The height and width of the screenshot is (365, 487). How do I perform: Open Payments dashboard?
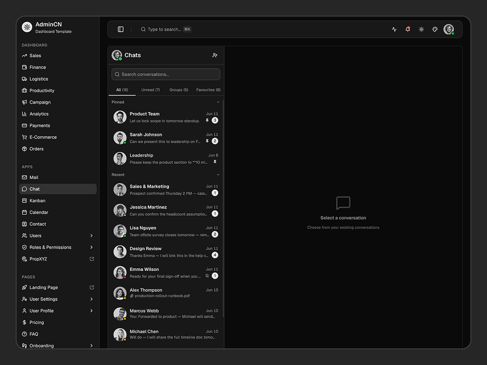[58, 125]
